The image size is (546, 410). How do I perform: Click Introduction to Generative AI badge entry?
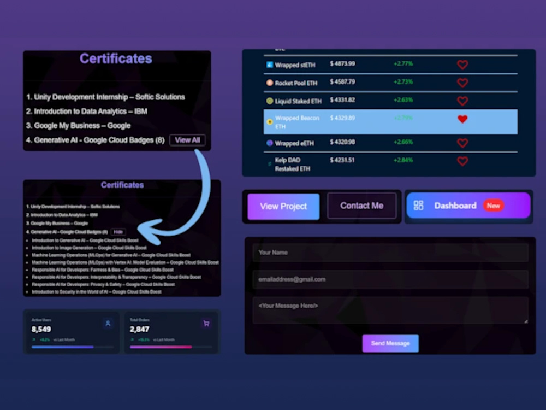point(85,241)
